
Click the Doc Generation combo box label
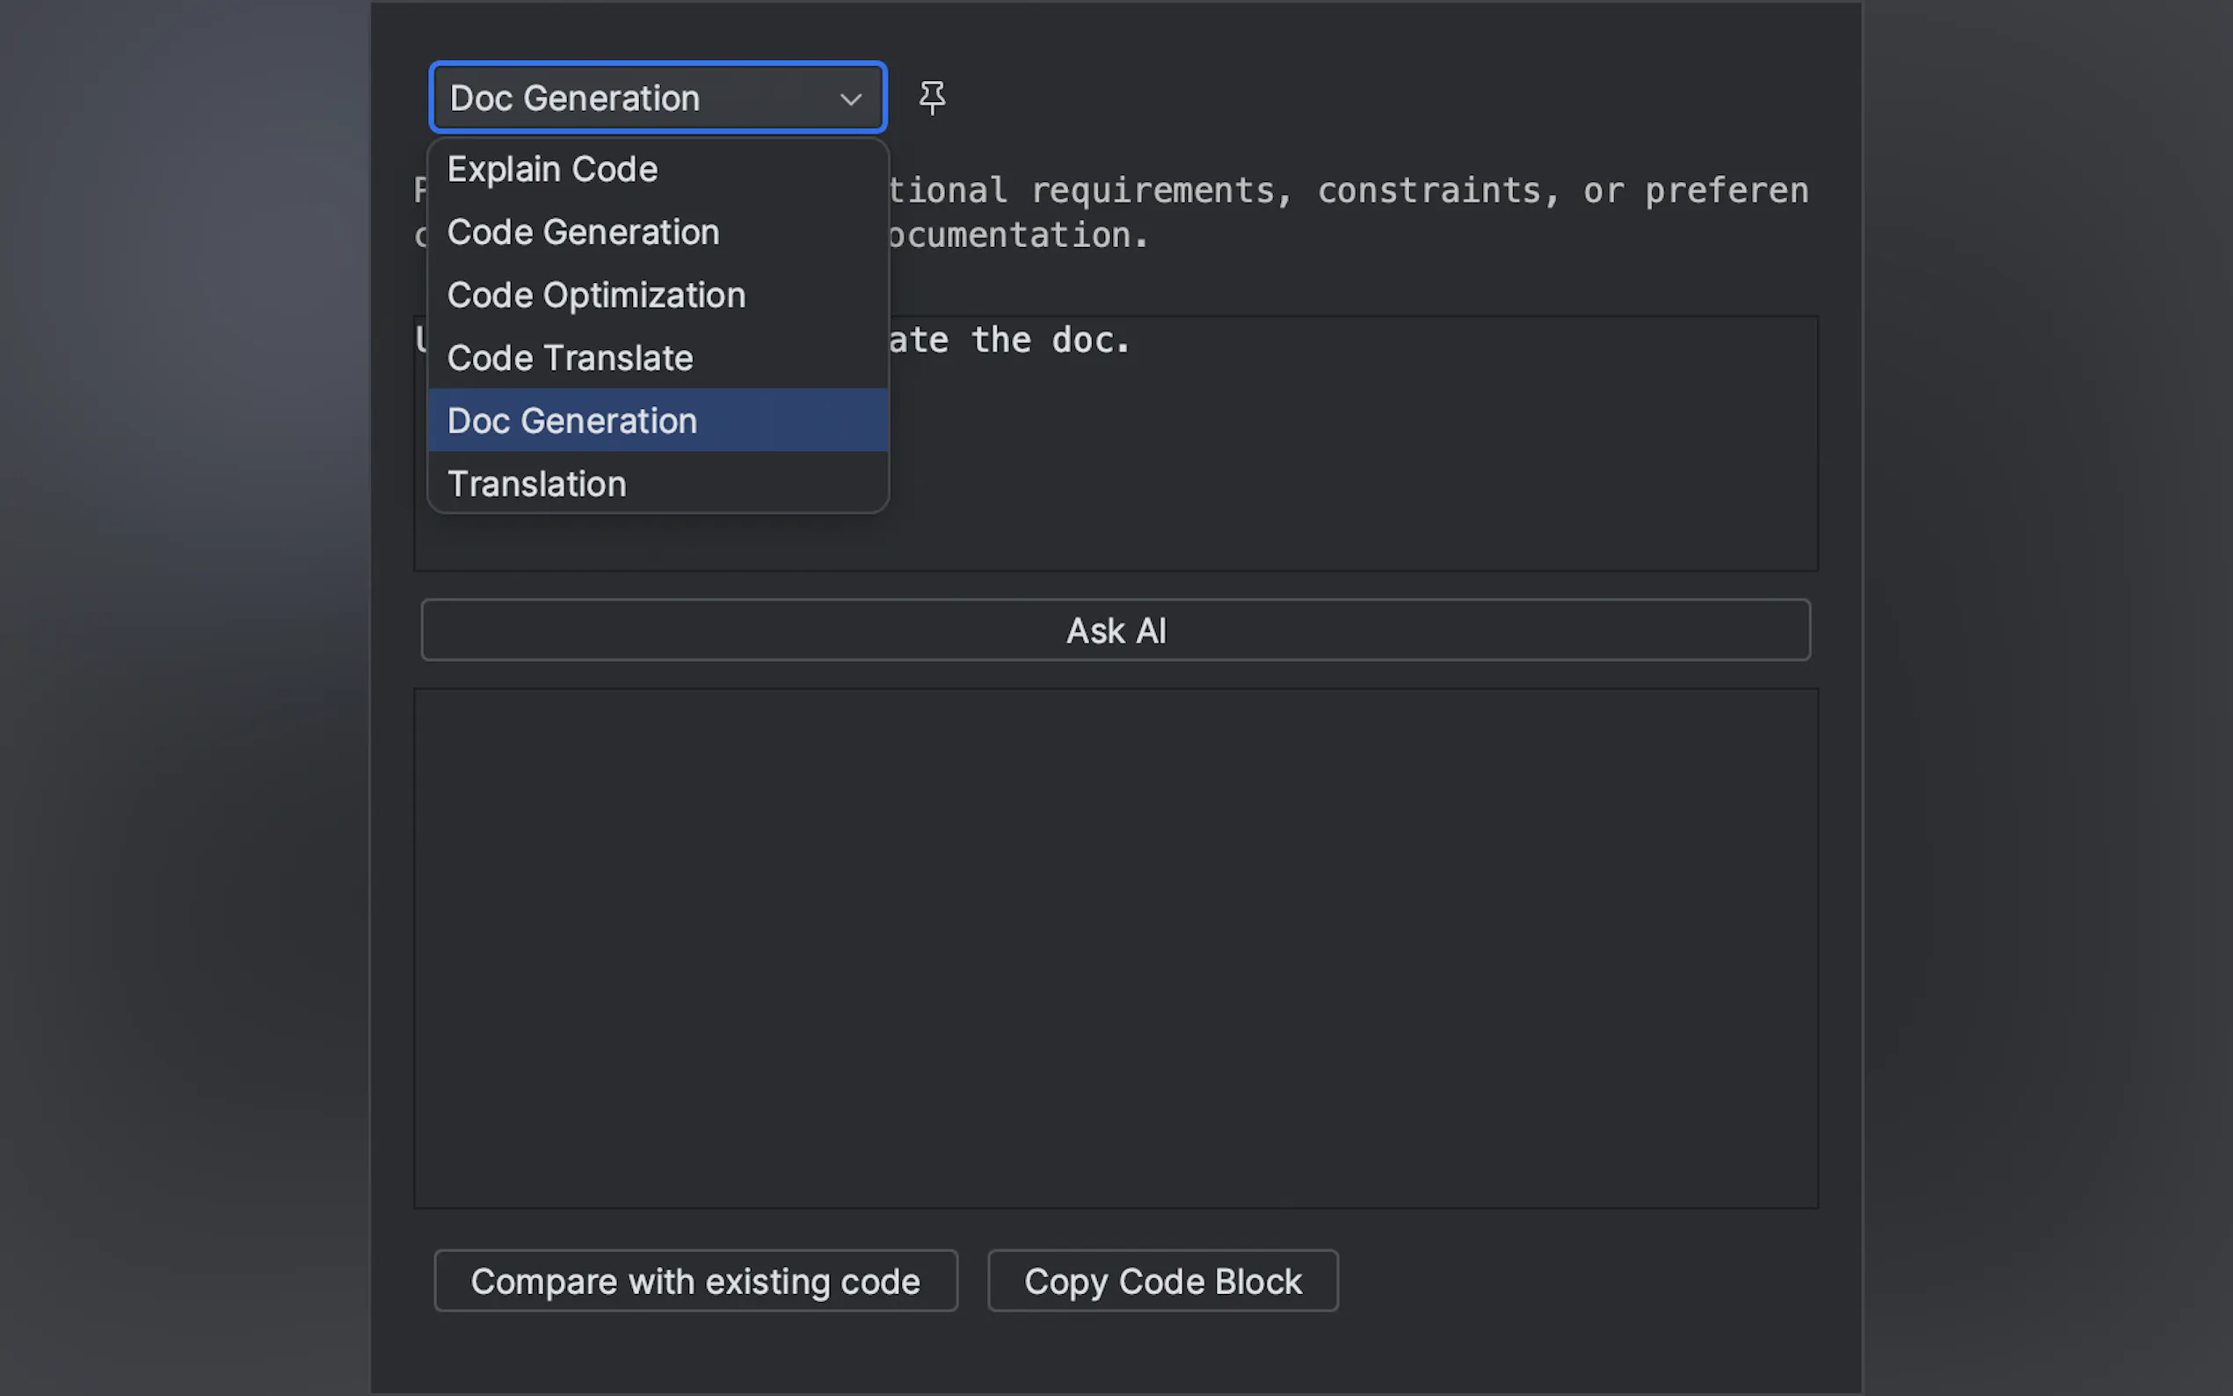[575, 97]
